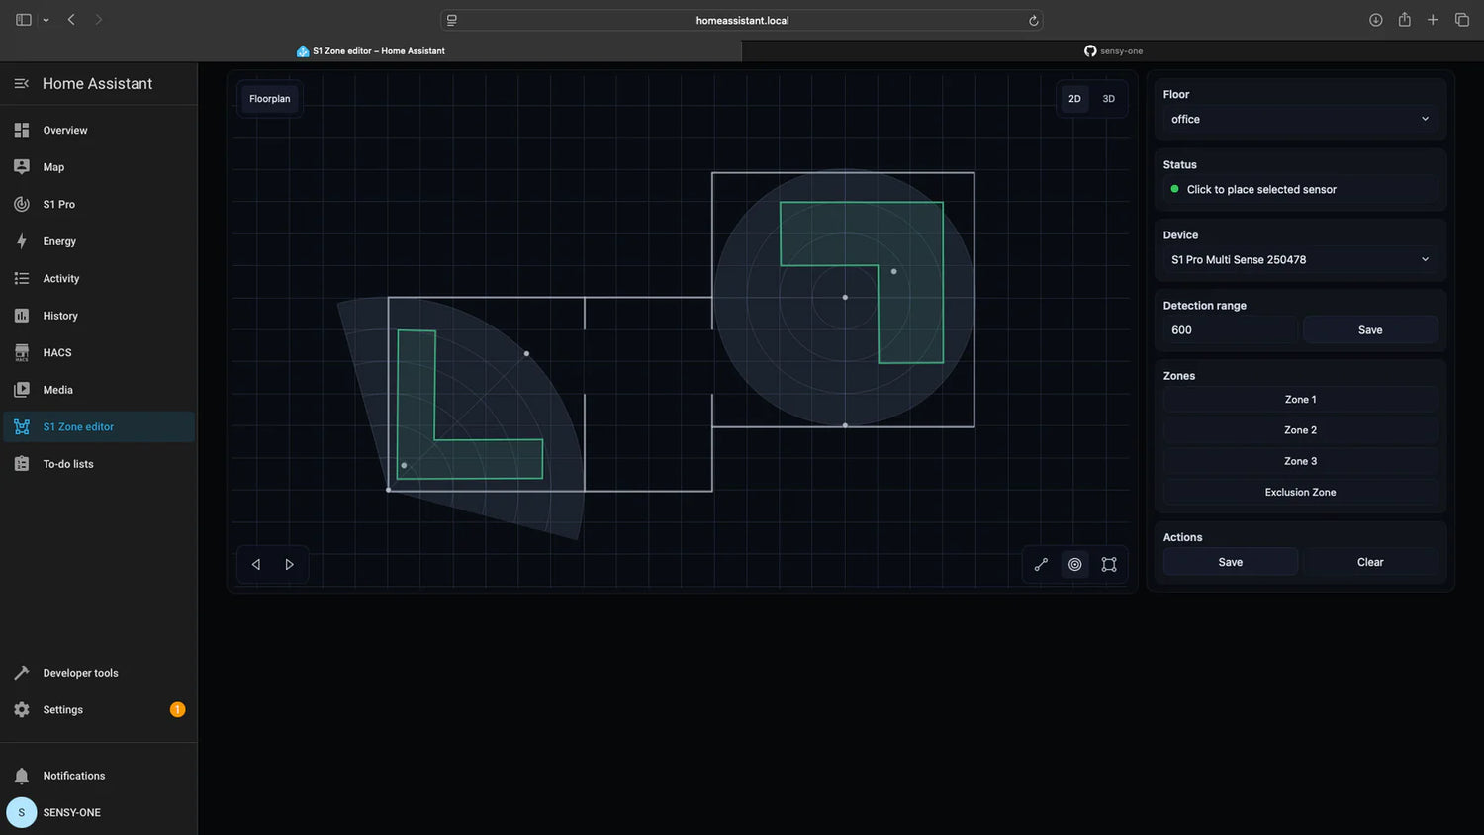This screenshot has width=1484, height=835.
Task: Switch the canvas to 3D view
Action: [x=1108, y=99]
